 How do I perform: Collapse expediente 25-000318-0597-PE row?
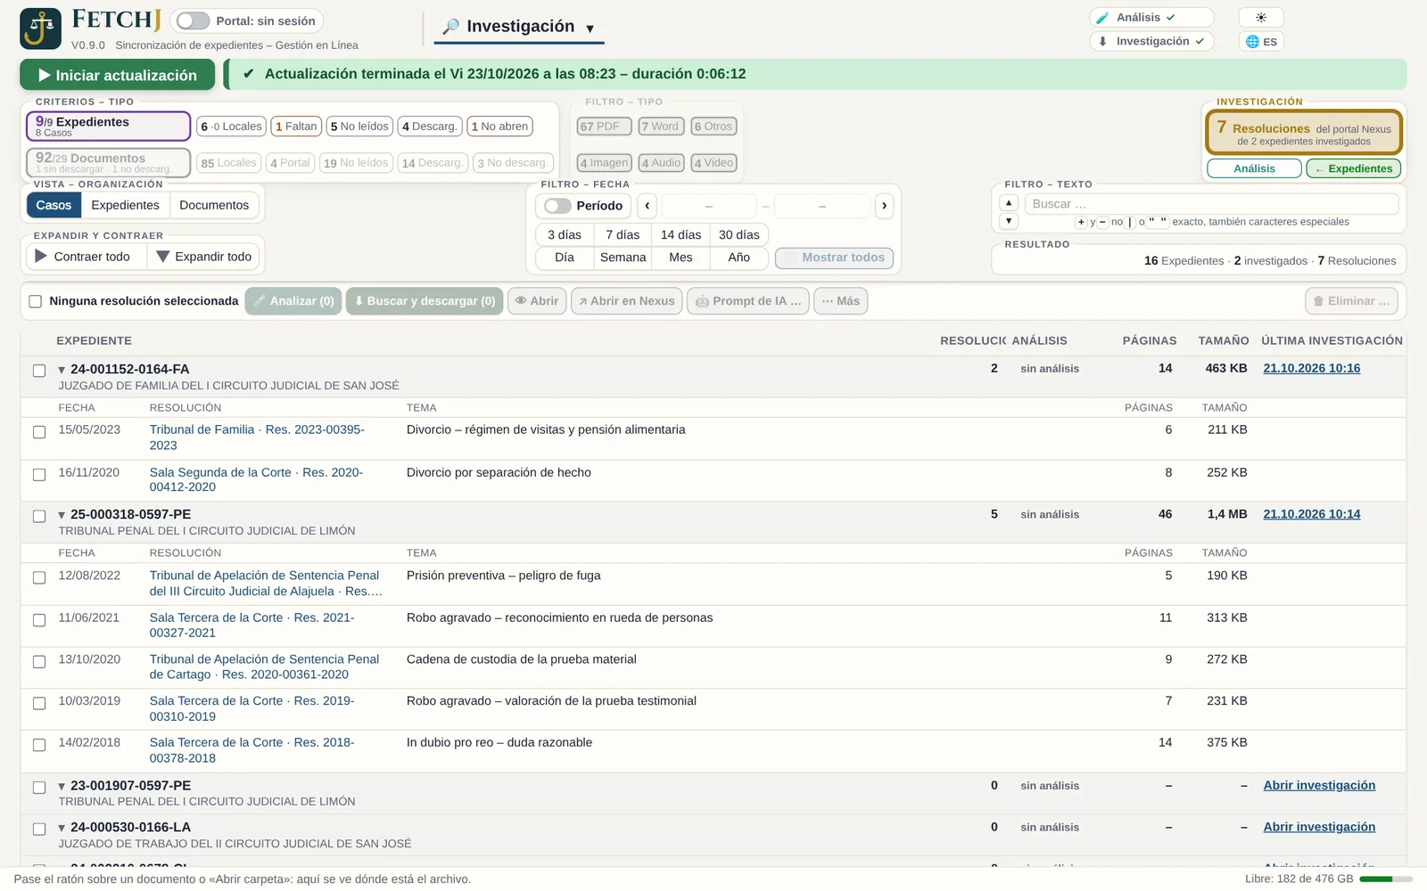pos(62,515)
